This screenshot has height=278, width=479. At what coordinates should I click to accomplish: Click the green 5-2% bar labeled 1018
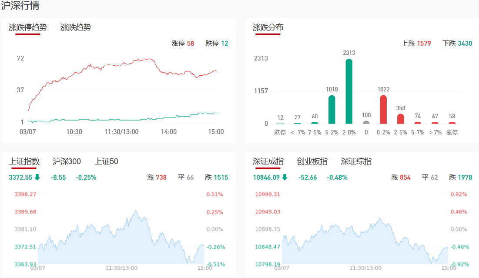pyautogui.click(x=332, y=110)
